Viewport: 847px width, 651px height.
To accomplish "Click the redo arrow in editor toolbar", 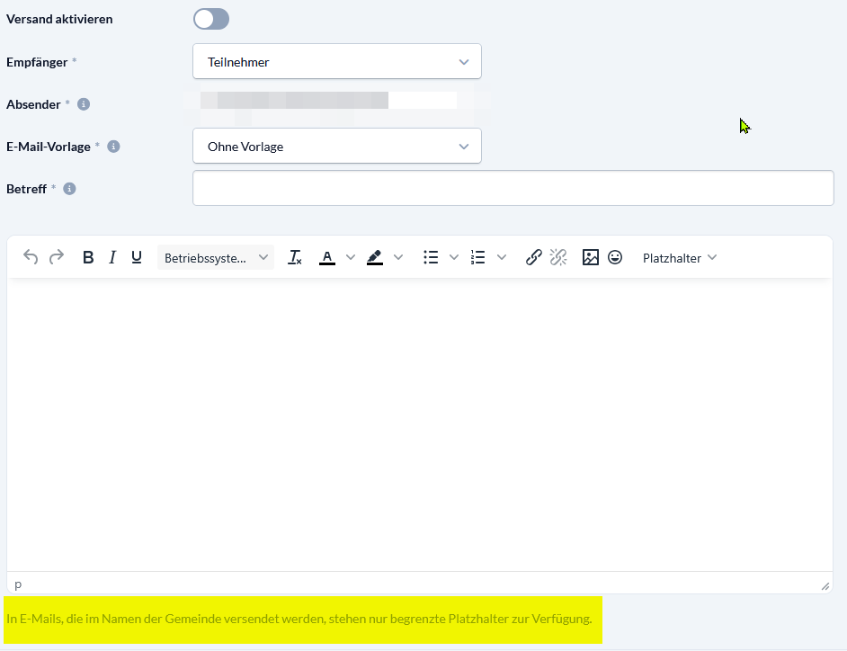I will pos(57,257).
